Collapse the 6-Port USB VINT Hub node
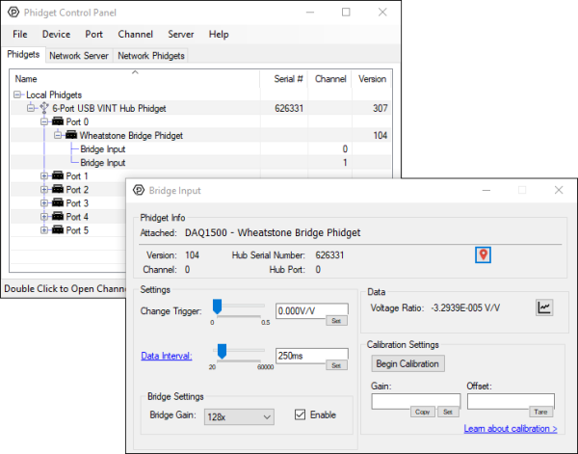This screenshot has height=454, width=578. point(31,108)
